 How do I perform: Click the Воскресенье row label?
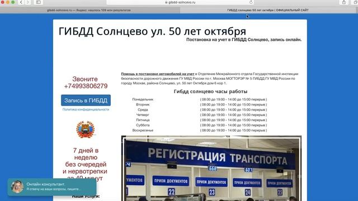click(x=143, y=130)
